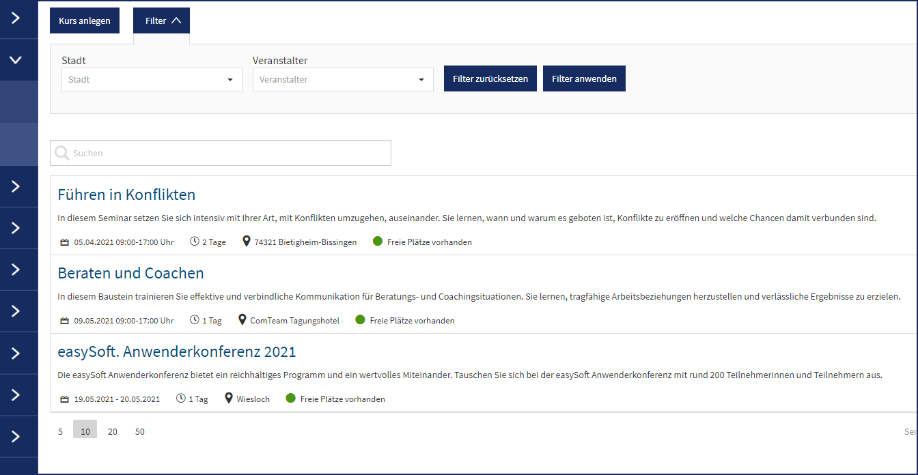Click 74321 Bietigheim-Bissingen location text
The height and width of the screenshot is (475, 918).
click(305, 242)
